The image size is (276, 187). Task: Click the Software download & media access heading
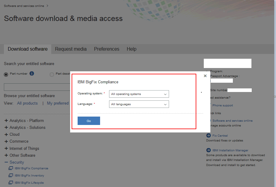(63, 19)
